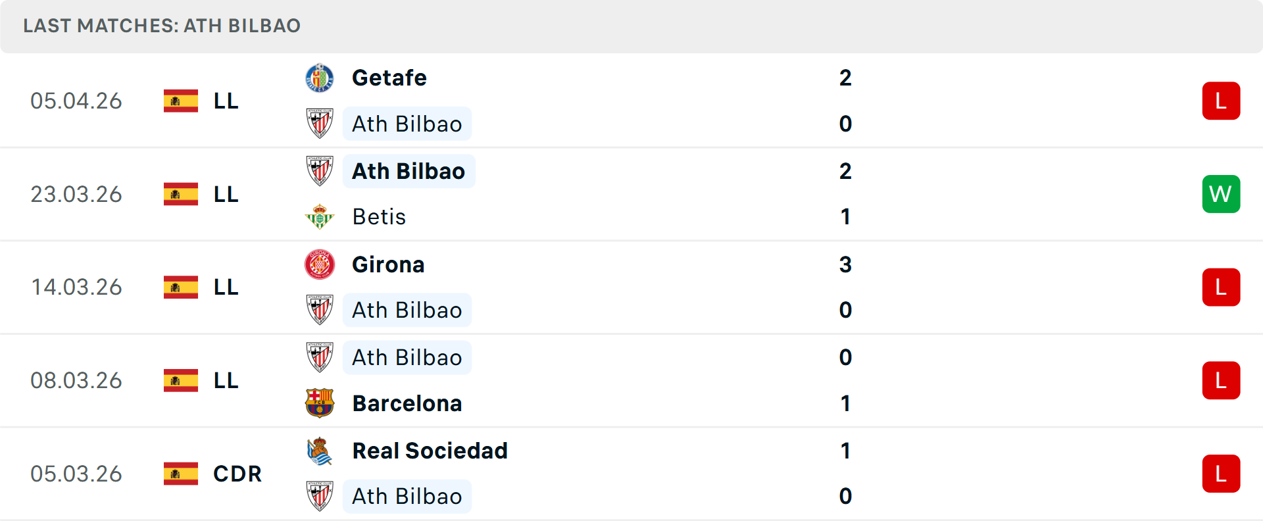
Task: Click the red L result indicator for the Girona defeat
Action: (1221, 287)
